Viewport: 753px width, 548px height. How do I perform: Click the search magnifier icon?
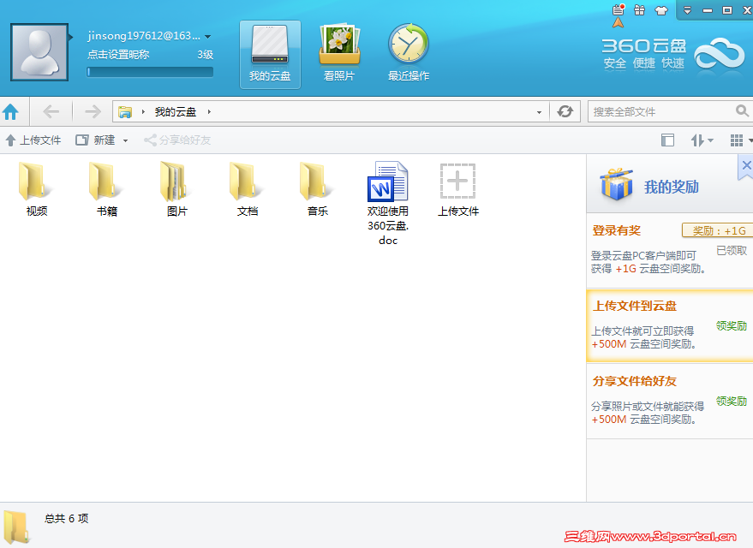click(x=742, y=111)
